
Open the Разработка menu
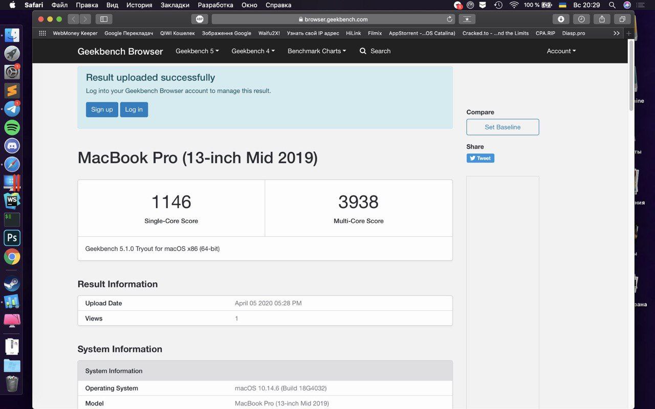(215, 5)
